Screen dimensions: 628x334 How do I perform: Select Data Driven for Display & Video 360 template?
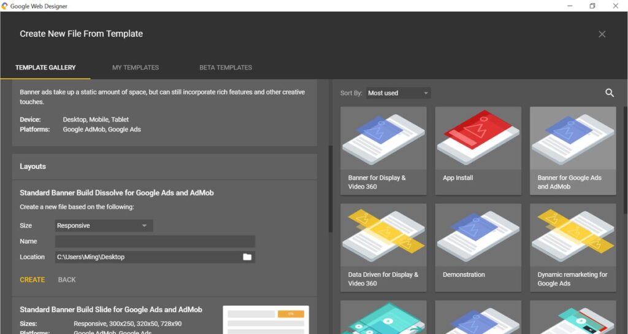pyautogui.click(x=383, y=248)
